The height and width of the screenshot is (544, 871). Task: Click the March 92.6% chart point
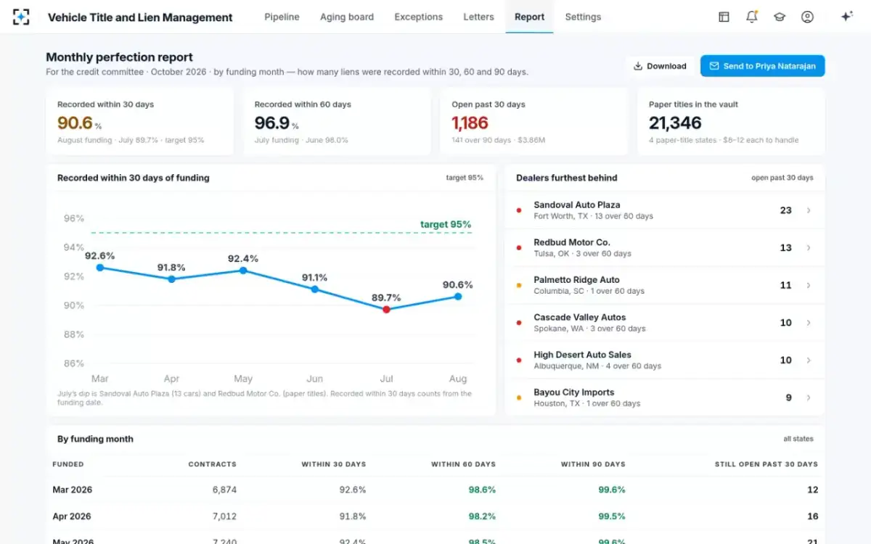[x=100, y=268]
